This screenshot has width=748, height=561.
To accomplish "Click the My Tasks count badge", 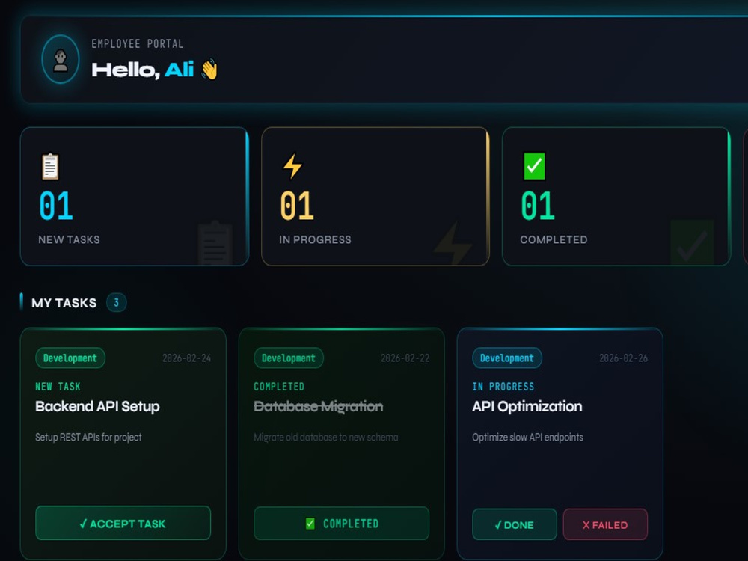I will [117, 302].
